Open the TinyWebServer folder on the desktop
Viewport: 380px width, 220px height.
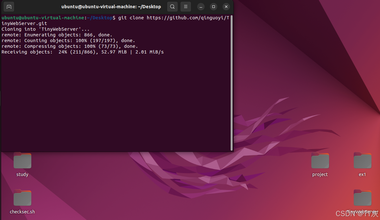point(362,198)
